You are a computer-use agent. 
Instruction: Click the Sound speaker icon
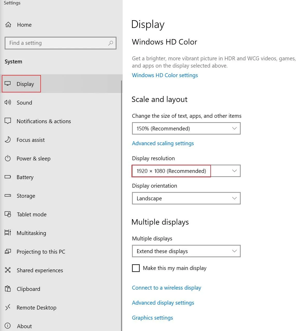(8, 102)
